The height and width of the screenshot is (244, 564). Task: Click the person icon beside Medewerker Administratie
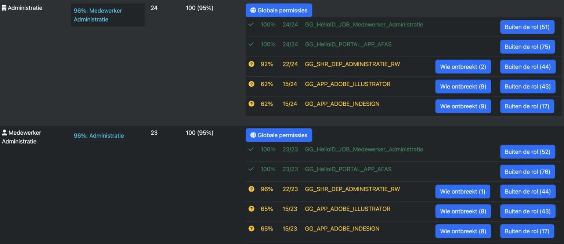point(4,132)
